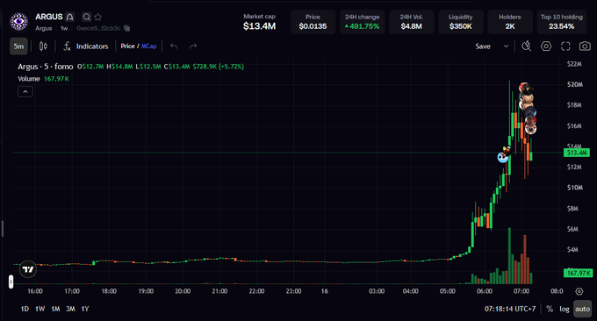The image size is (597, 321).
Task: Click the Price $0.0135 stat card
Action: point(313,22)
